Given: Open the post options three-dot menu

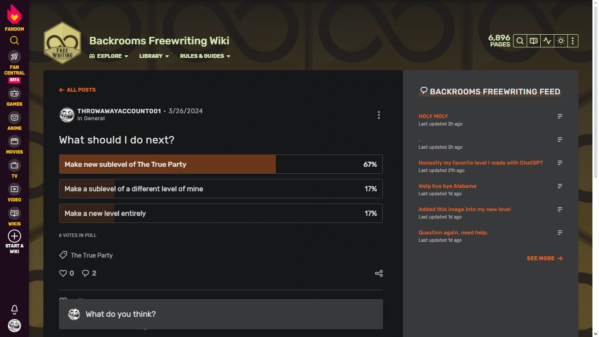Looking at the screenshot, I should click(x=379, y=115).
